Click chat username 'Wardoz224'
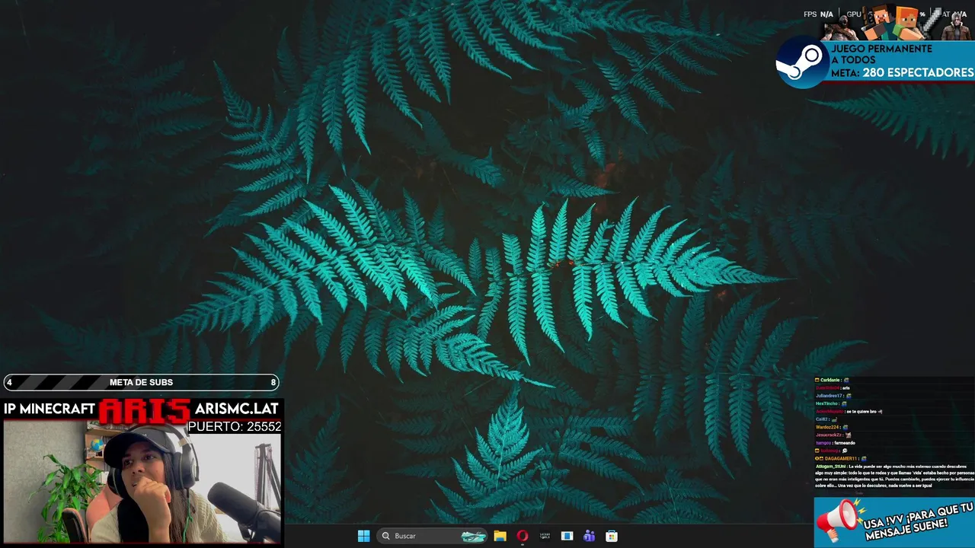 pos(827,427)
